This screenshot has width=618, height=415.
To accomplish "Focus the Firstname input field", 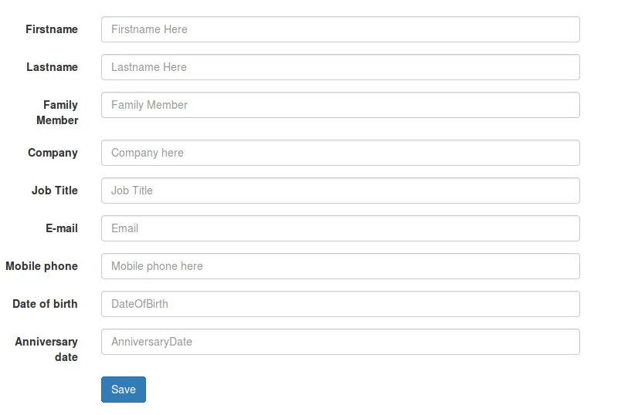I will (340, 29).
